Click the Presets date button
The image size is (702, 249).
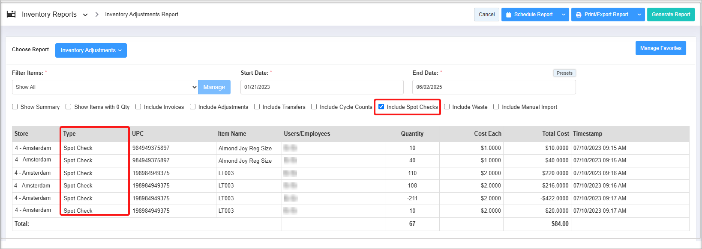point(564,73)
